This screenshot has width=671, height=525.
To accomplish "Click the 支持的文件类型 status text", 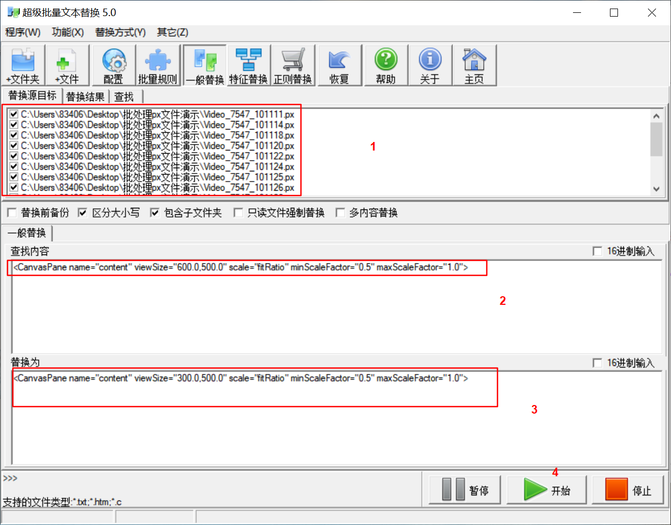I will tap(62, 502).
